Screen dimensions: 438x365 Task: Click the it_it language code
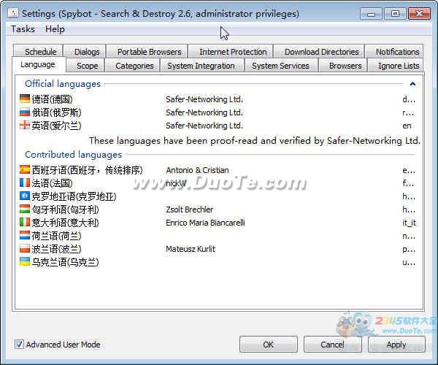tap(410, 223)
